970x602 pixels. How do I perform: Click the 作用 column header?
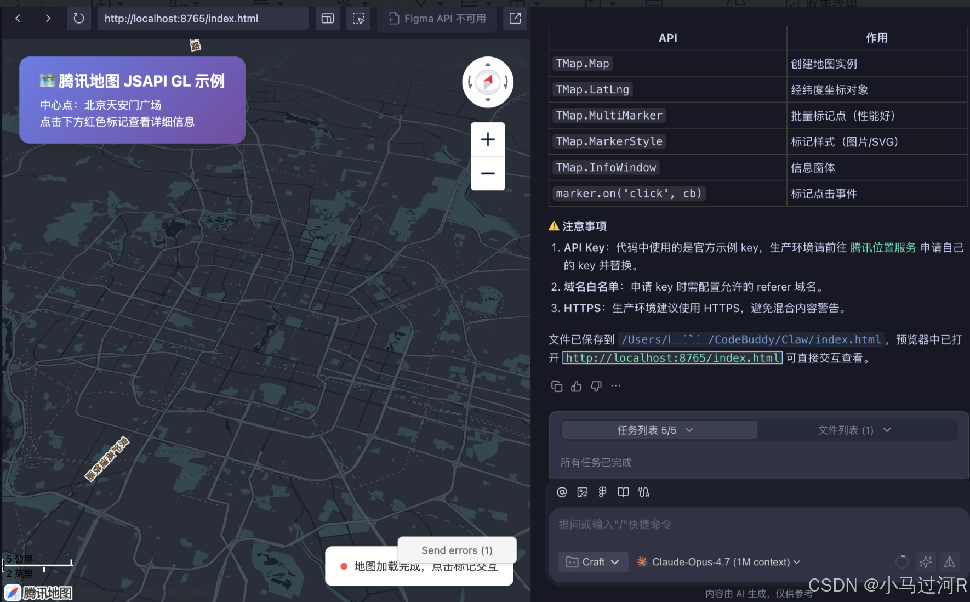(877, 38)
